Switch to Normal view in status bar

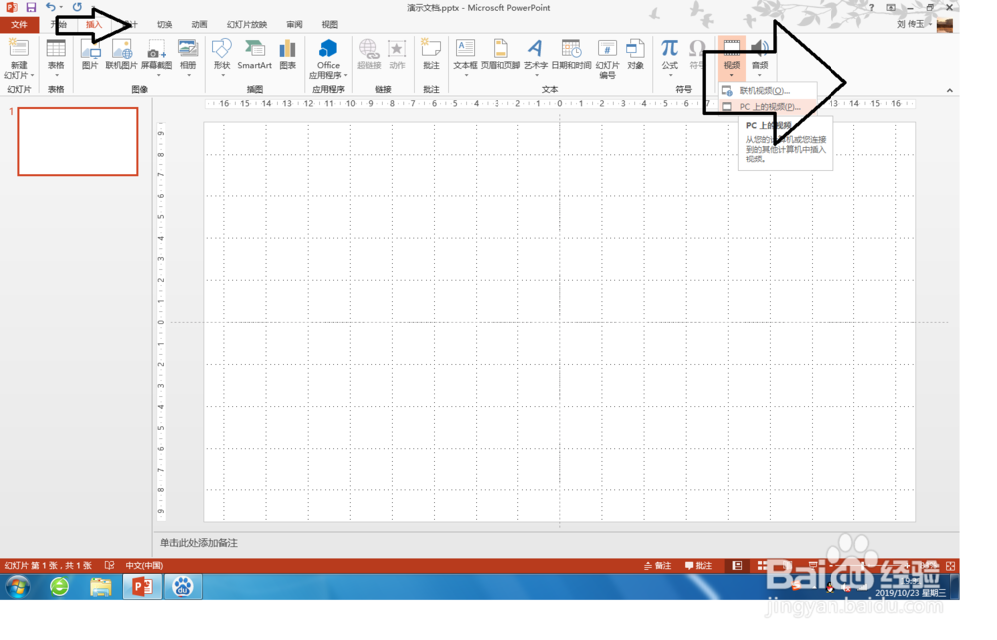click(x=737, y=565)
